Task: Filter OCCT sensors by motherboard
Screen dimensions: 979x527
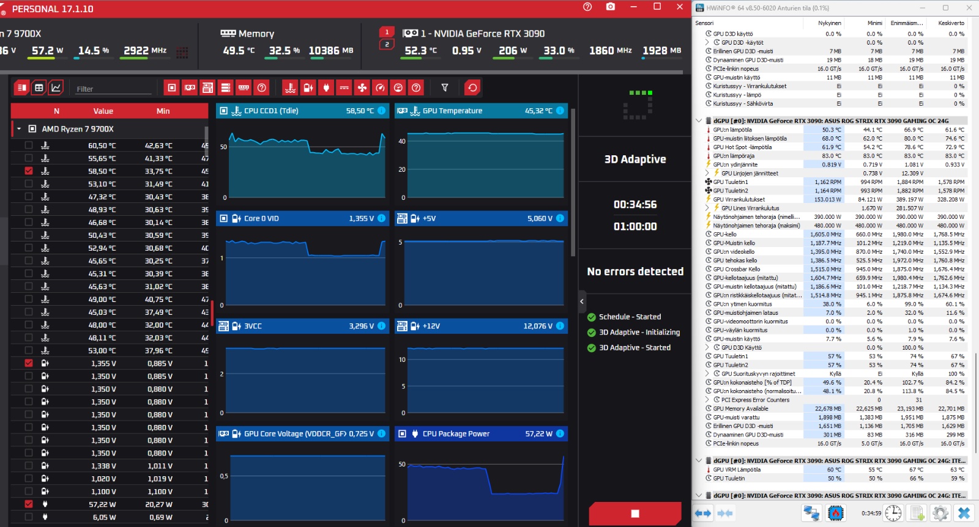Action: [208, 88]
